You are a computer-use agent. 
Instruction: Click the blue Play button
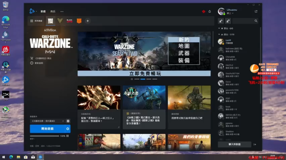click(48, 129)
